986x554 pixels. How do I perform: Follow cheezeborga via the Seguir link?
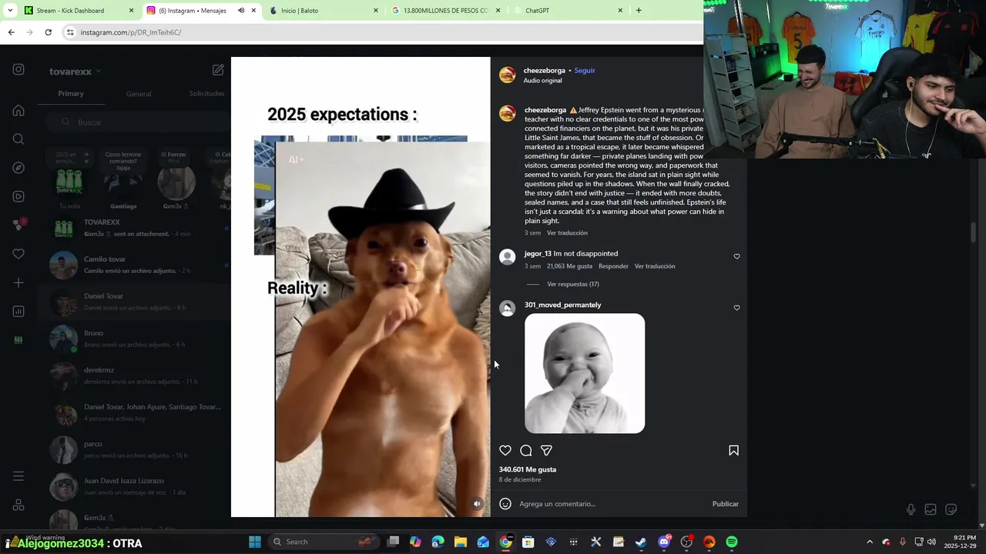click(585, 70)
